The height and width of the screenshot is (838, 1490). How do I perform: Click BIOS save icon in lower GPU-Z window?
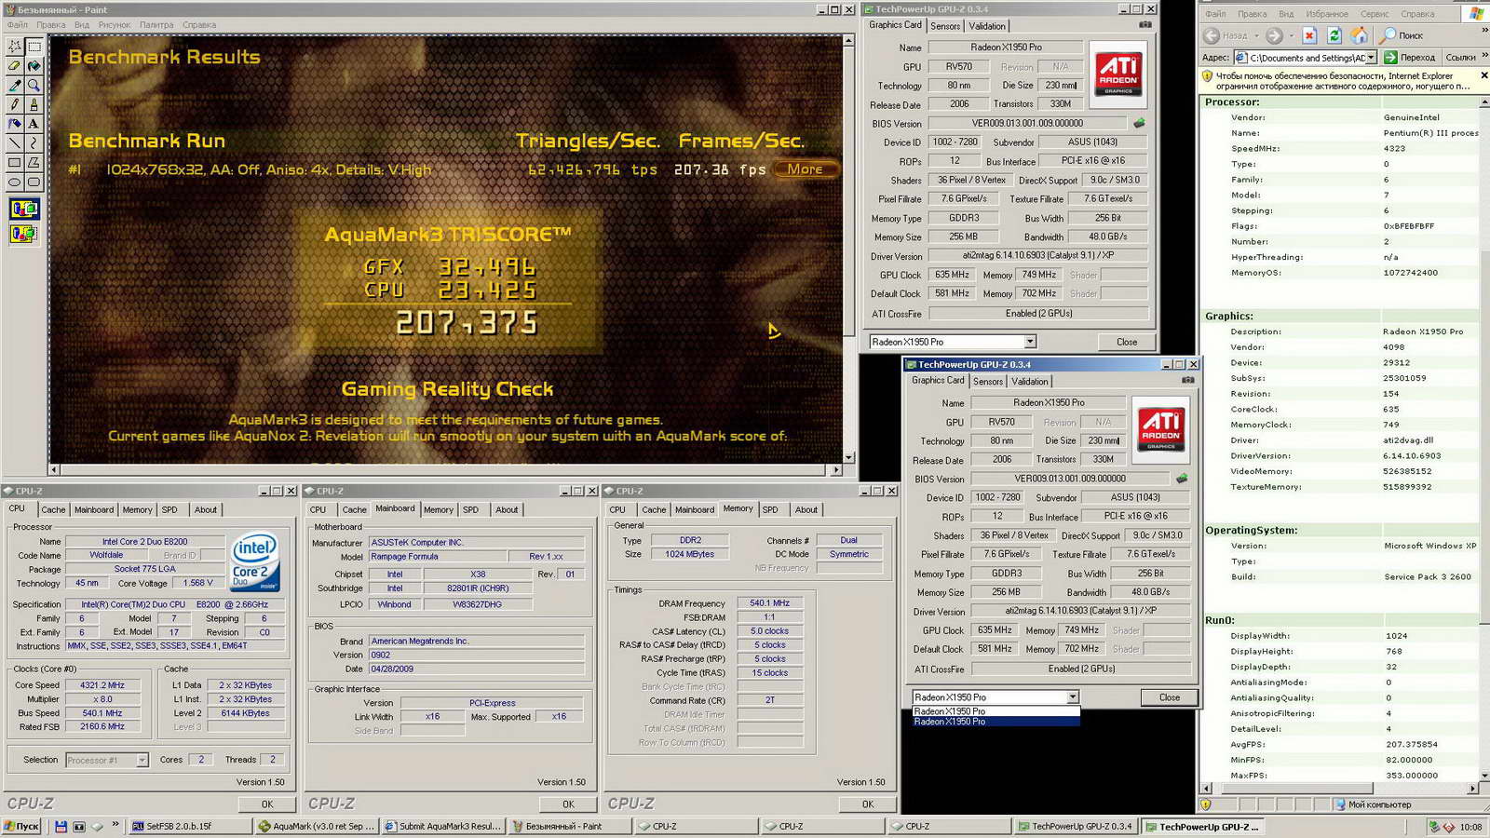(1182, 479)
